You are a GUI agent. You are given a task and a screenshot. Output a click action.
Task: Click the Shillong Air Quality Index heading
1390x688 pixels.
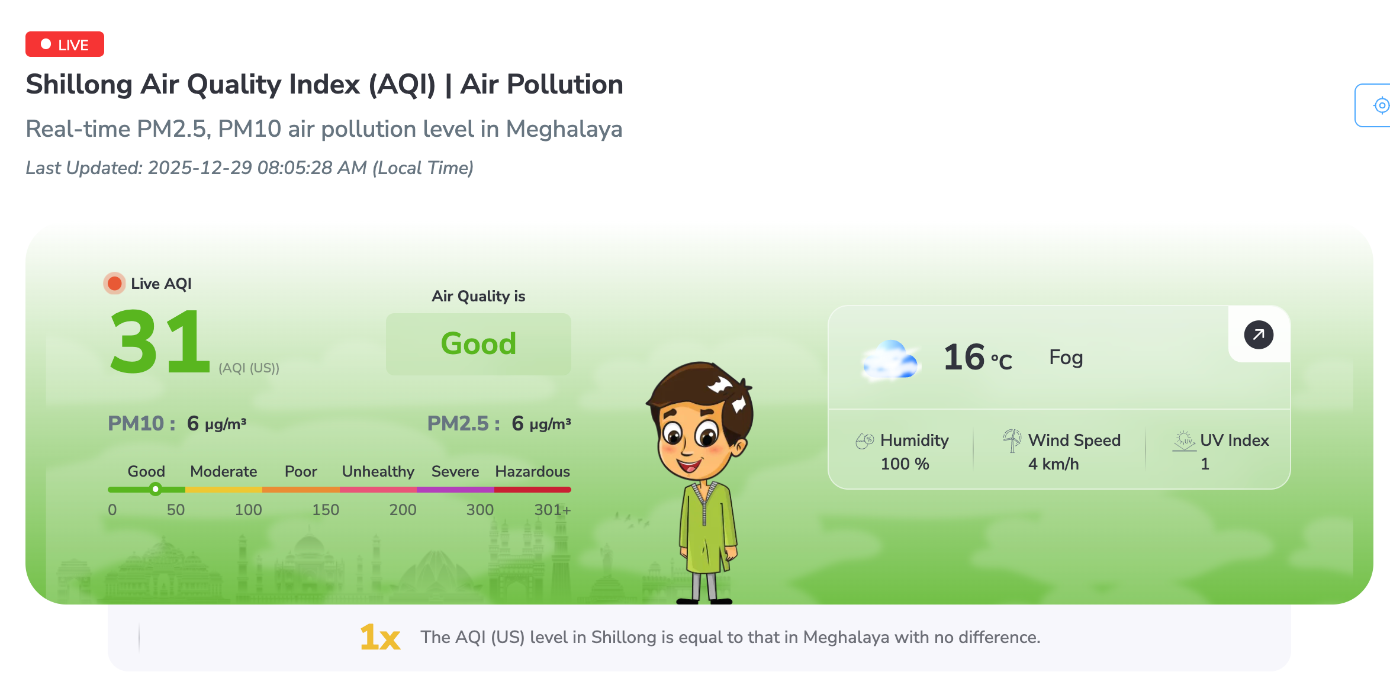coord(324,84)
